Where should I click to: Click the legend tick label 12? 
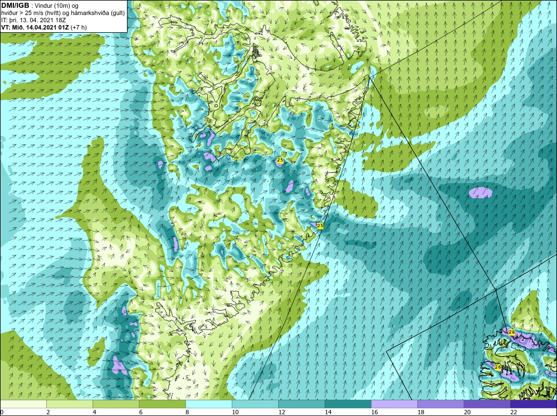[x=281, y=412]
